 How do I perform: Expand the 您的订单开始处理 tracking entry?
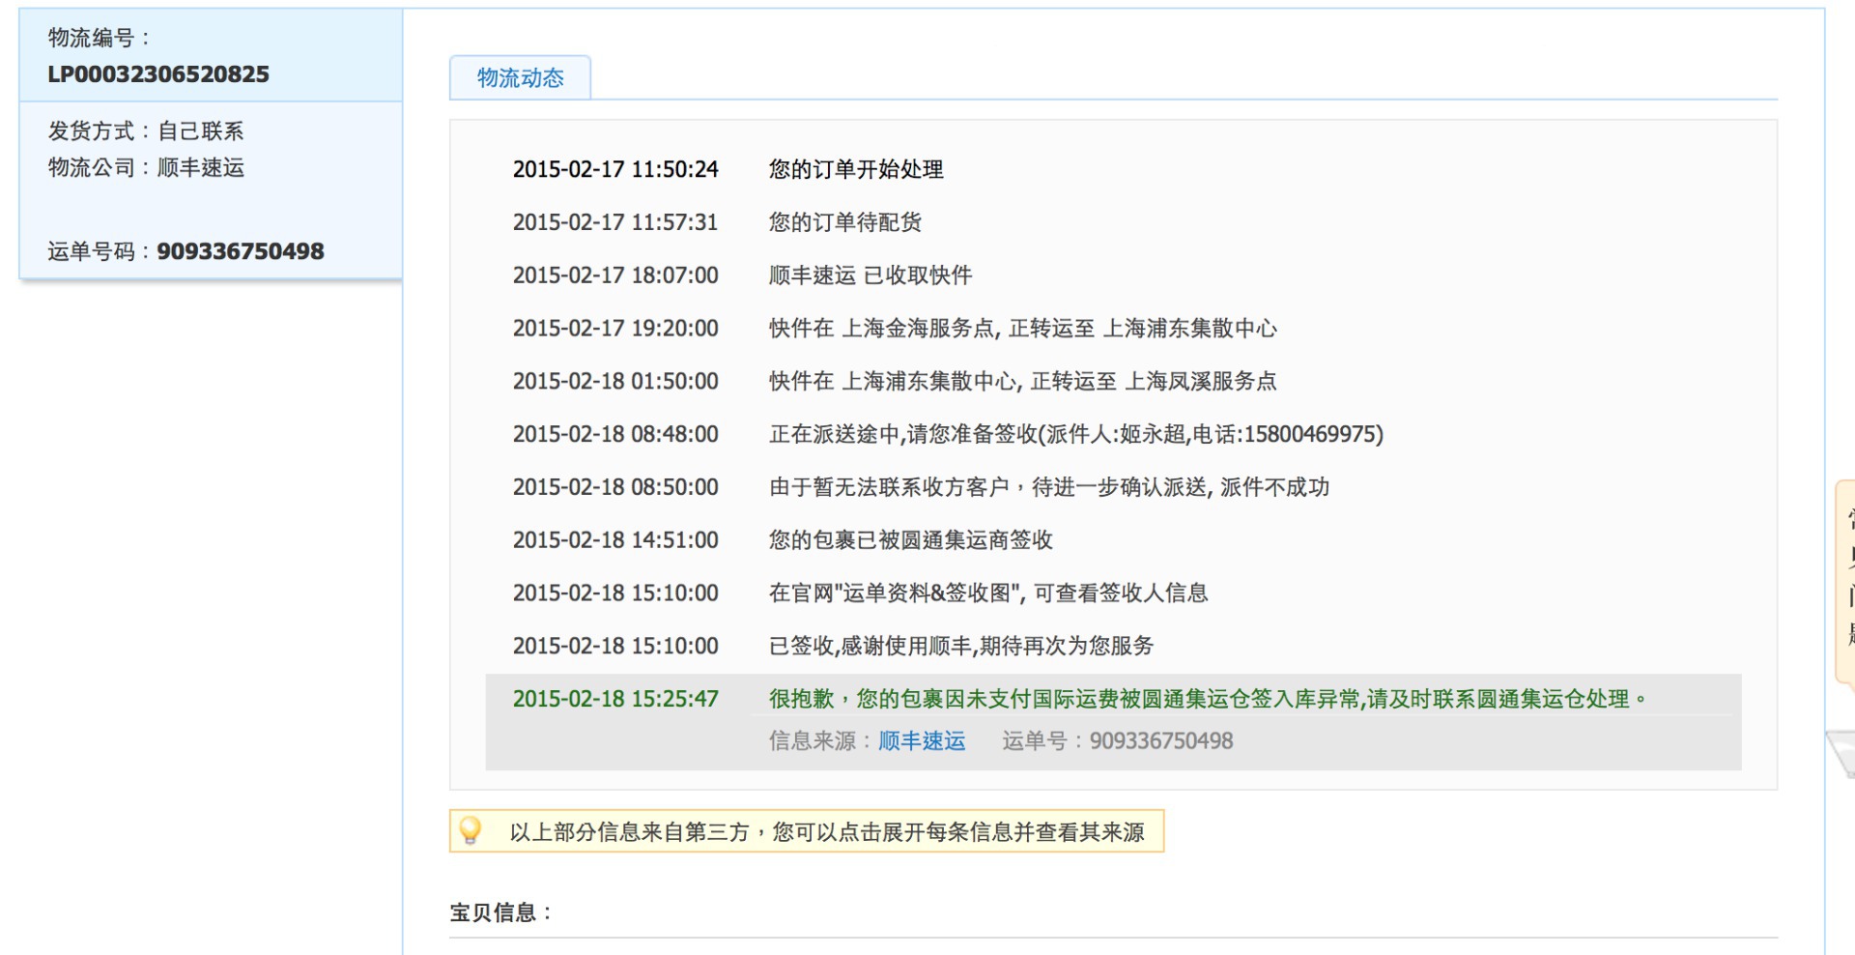(855, 170)
